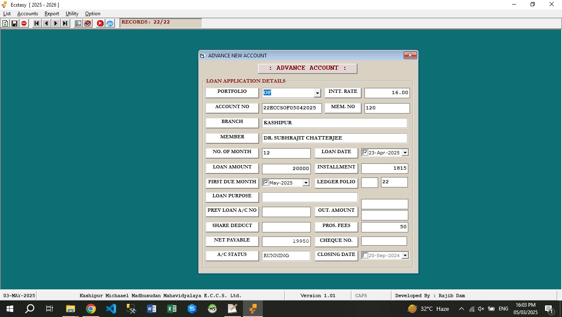562x317 pixels.
Task: Enable the Closing Date checkbox
Action: tap(365, 255)
